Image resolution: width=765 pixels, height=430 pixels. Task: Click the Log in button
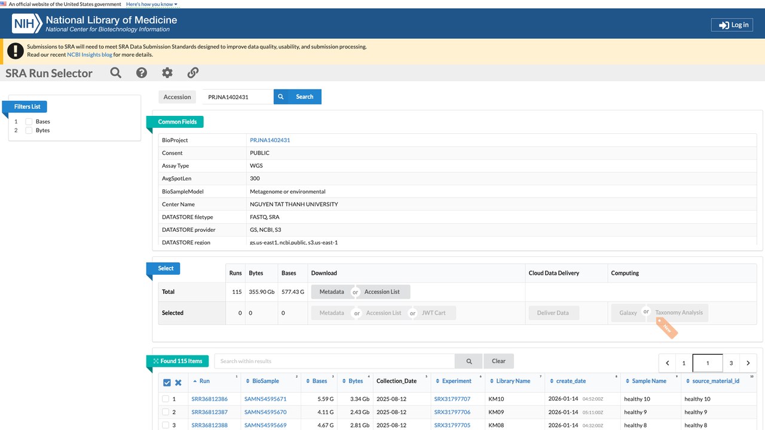click(732, 24)
